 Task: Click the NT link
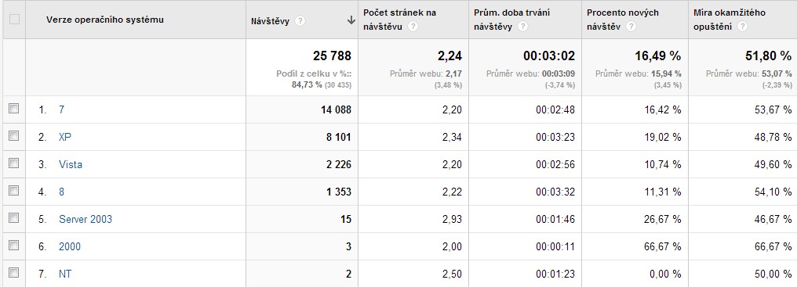[x=65, y=274]
